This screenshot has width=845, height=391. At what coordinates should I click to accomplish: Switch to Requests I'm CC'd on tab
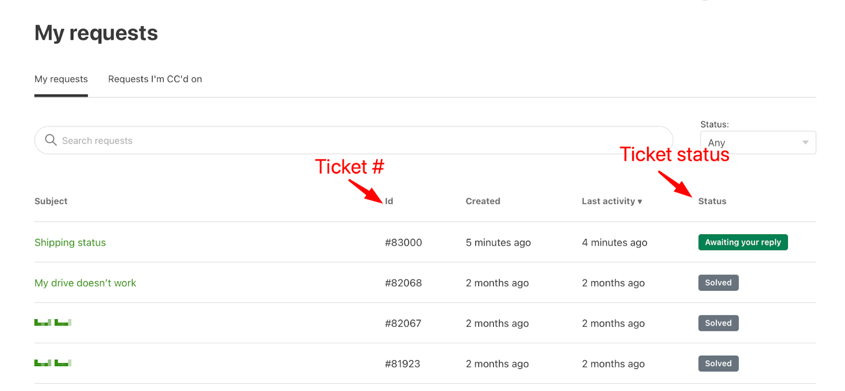coord(155,79)
